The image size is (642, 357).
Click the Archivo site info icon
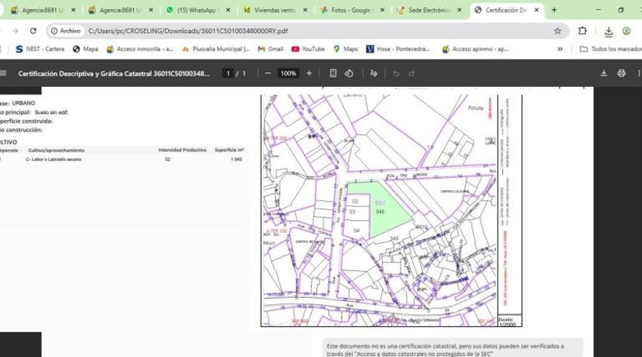pyautogui.click(x=66, y=31)
